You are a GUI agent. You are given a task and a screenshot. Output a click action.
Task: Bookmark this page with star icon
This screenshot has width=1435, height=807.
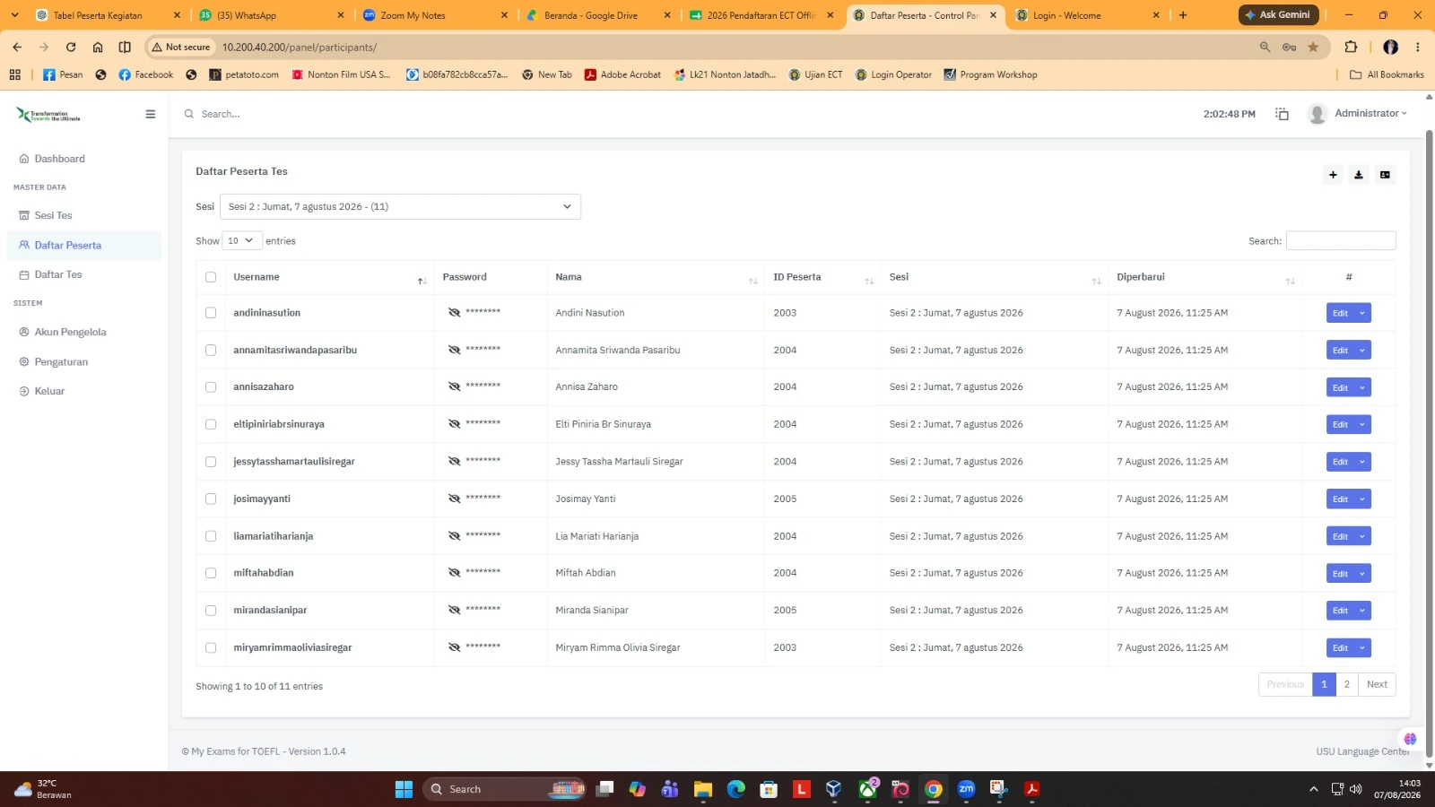coord(1313,47)
